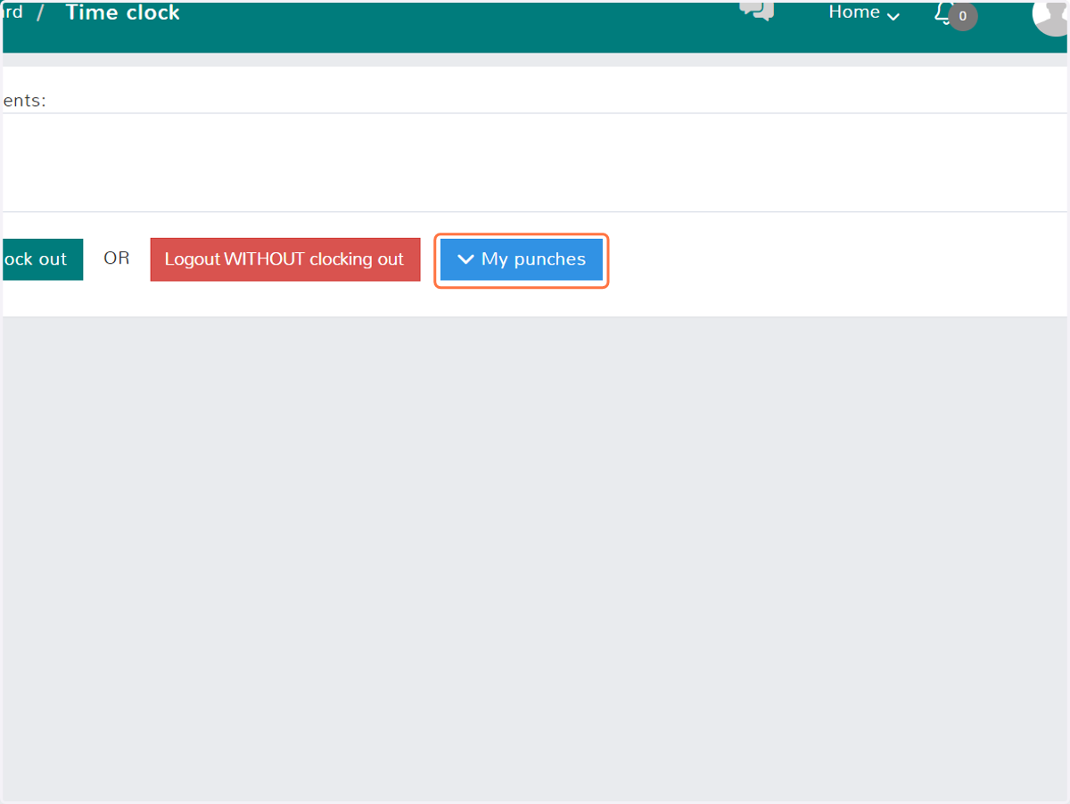Click the OR text between buttons
1070x804 pixels.
click(x=117, y=258)
